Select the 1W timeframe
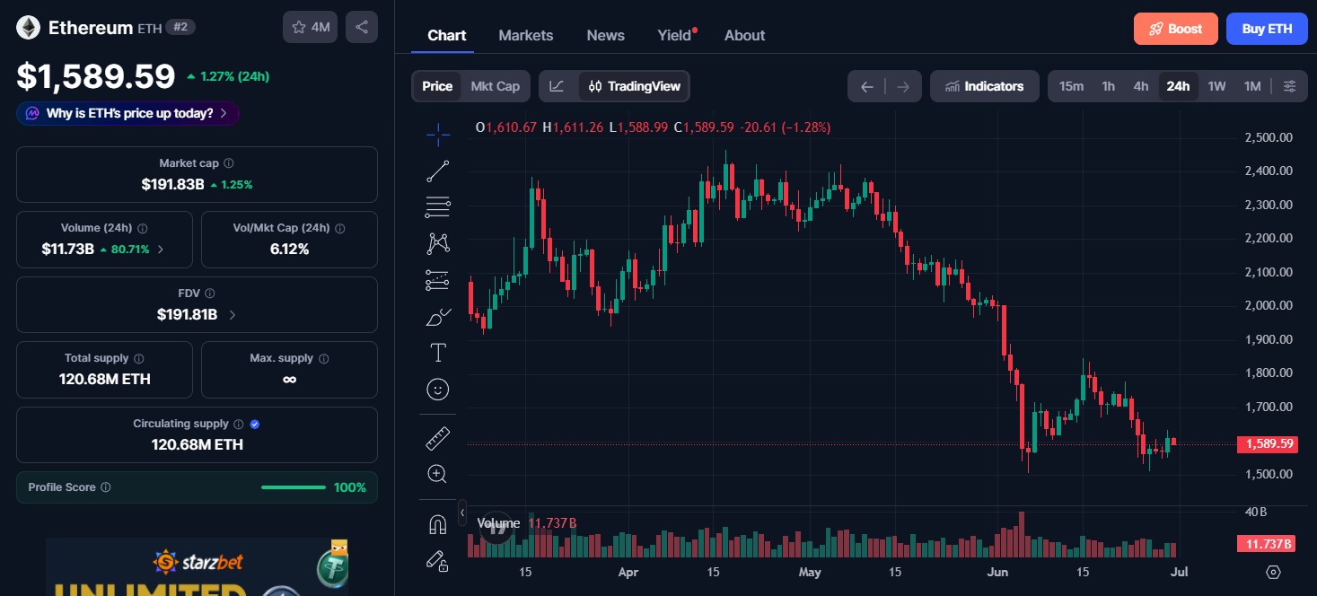The width and height of the screenshot is (1317, 596). pos(1216,86)
